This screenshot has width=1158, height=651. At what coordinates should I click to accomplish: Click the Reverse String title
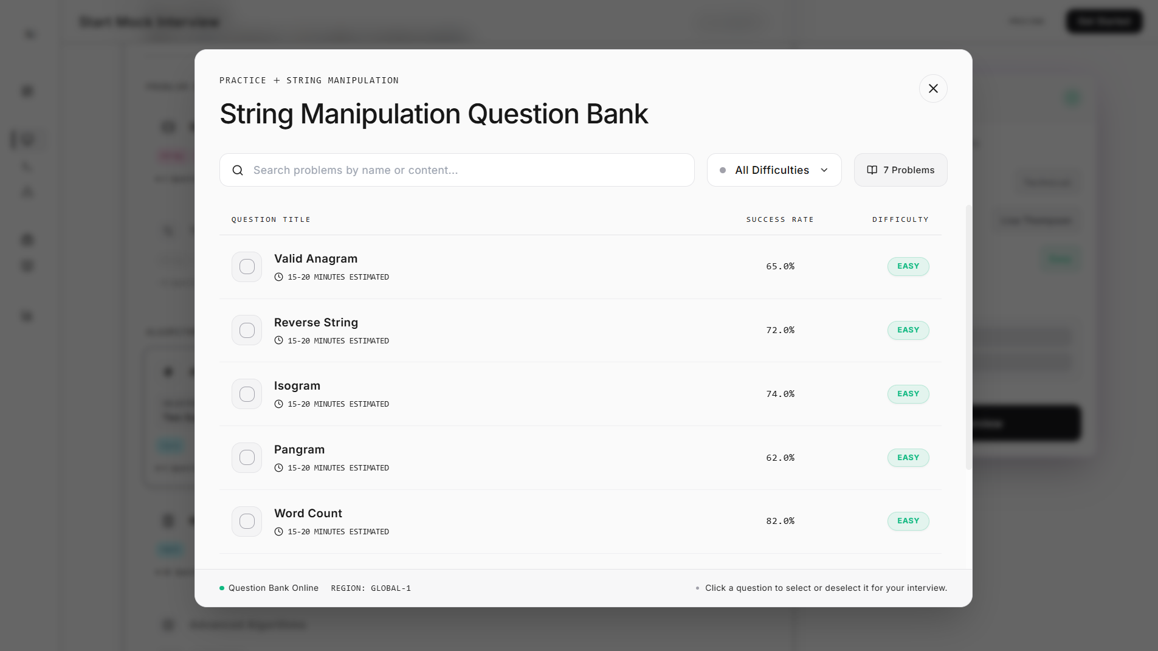coord(316,323)
